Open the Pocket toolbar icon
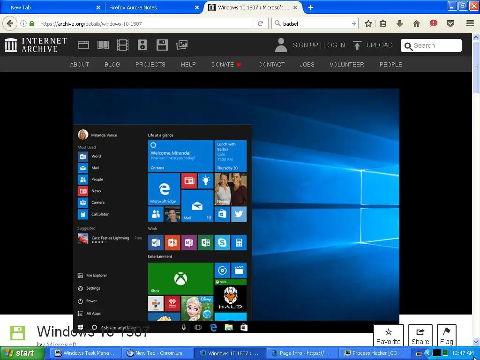Screen dimensions: 480x360 (x=450, y=23)
